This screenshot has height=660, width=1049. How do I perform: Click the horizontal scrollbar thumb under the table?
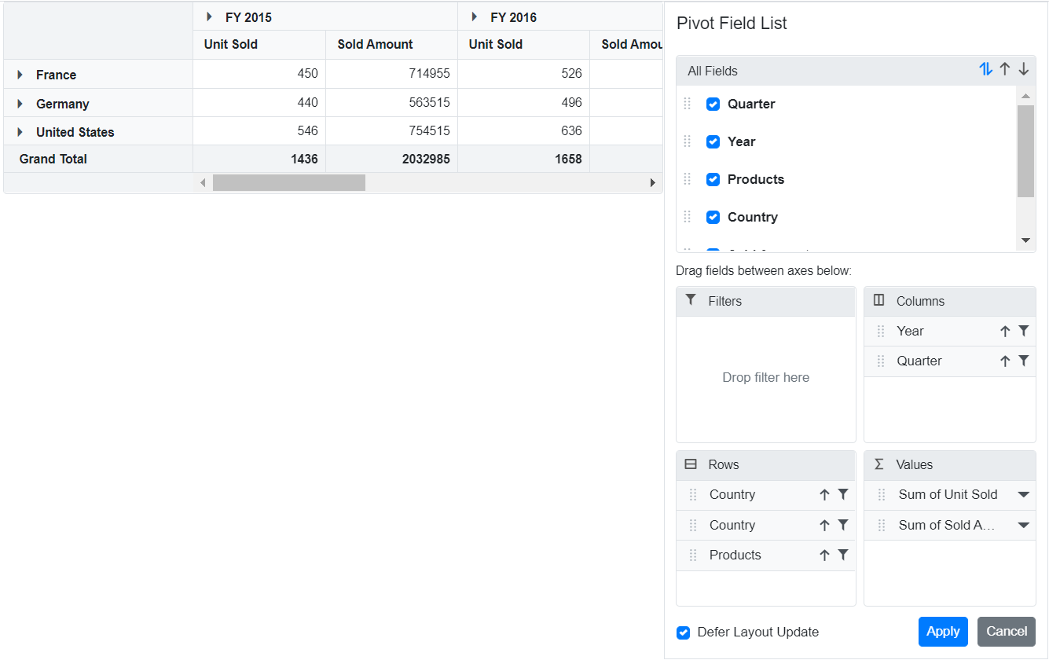click(288, 182)
